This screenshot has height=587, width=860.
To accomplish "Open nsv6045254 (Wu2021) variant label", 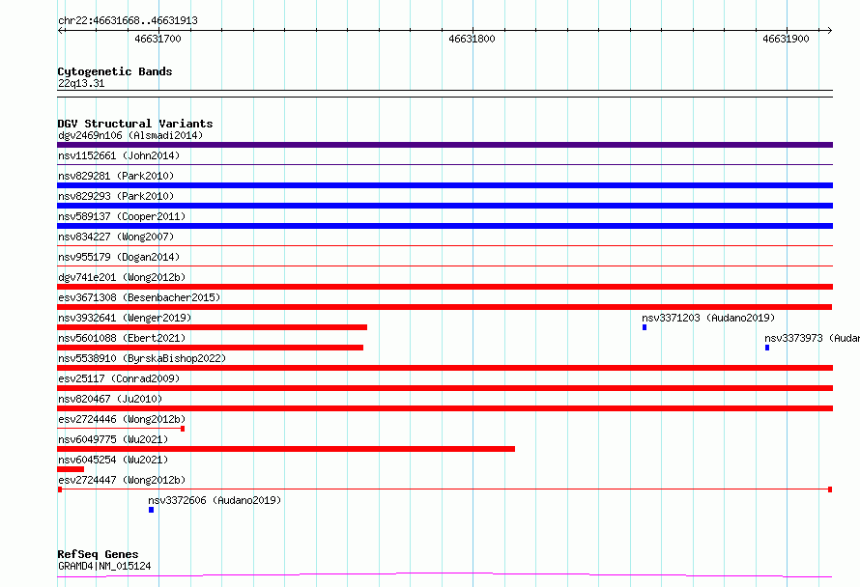I will tap(113, 460).
